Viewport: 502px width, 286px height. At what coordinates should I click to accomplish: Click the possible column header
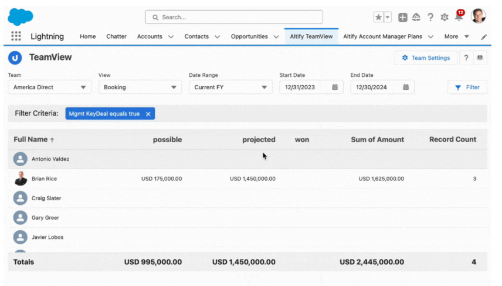[167, 139]
